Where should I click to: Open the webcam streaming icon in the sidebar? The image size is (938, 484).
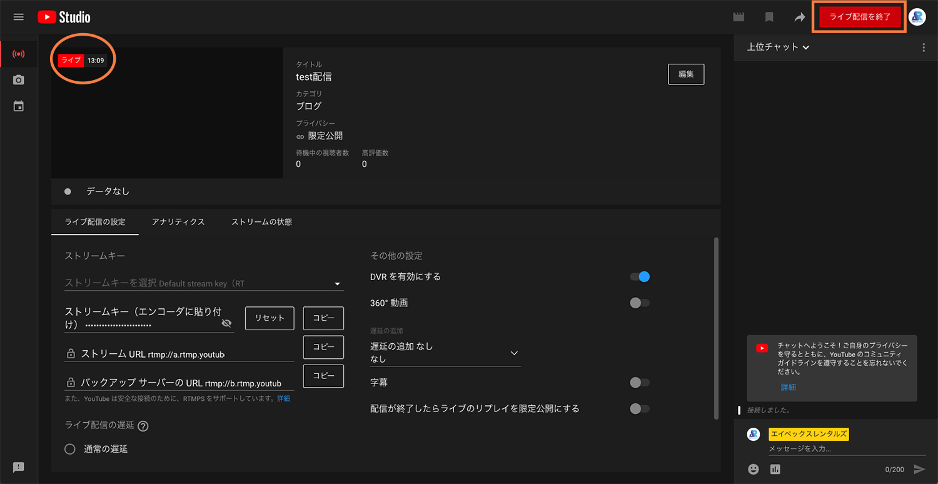pyautogui.click(x=18, y=79)
